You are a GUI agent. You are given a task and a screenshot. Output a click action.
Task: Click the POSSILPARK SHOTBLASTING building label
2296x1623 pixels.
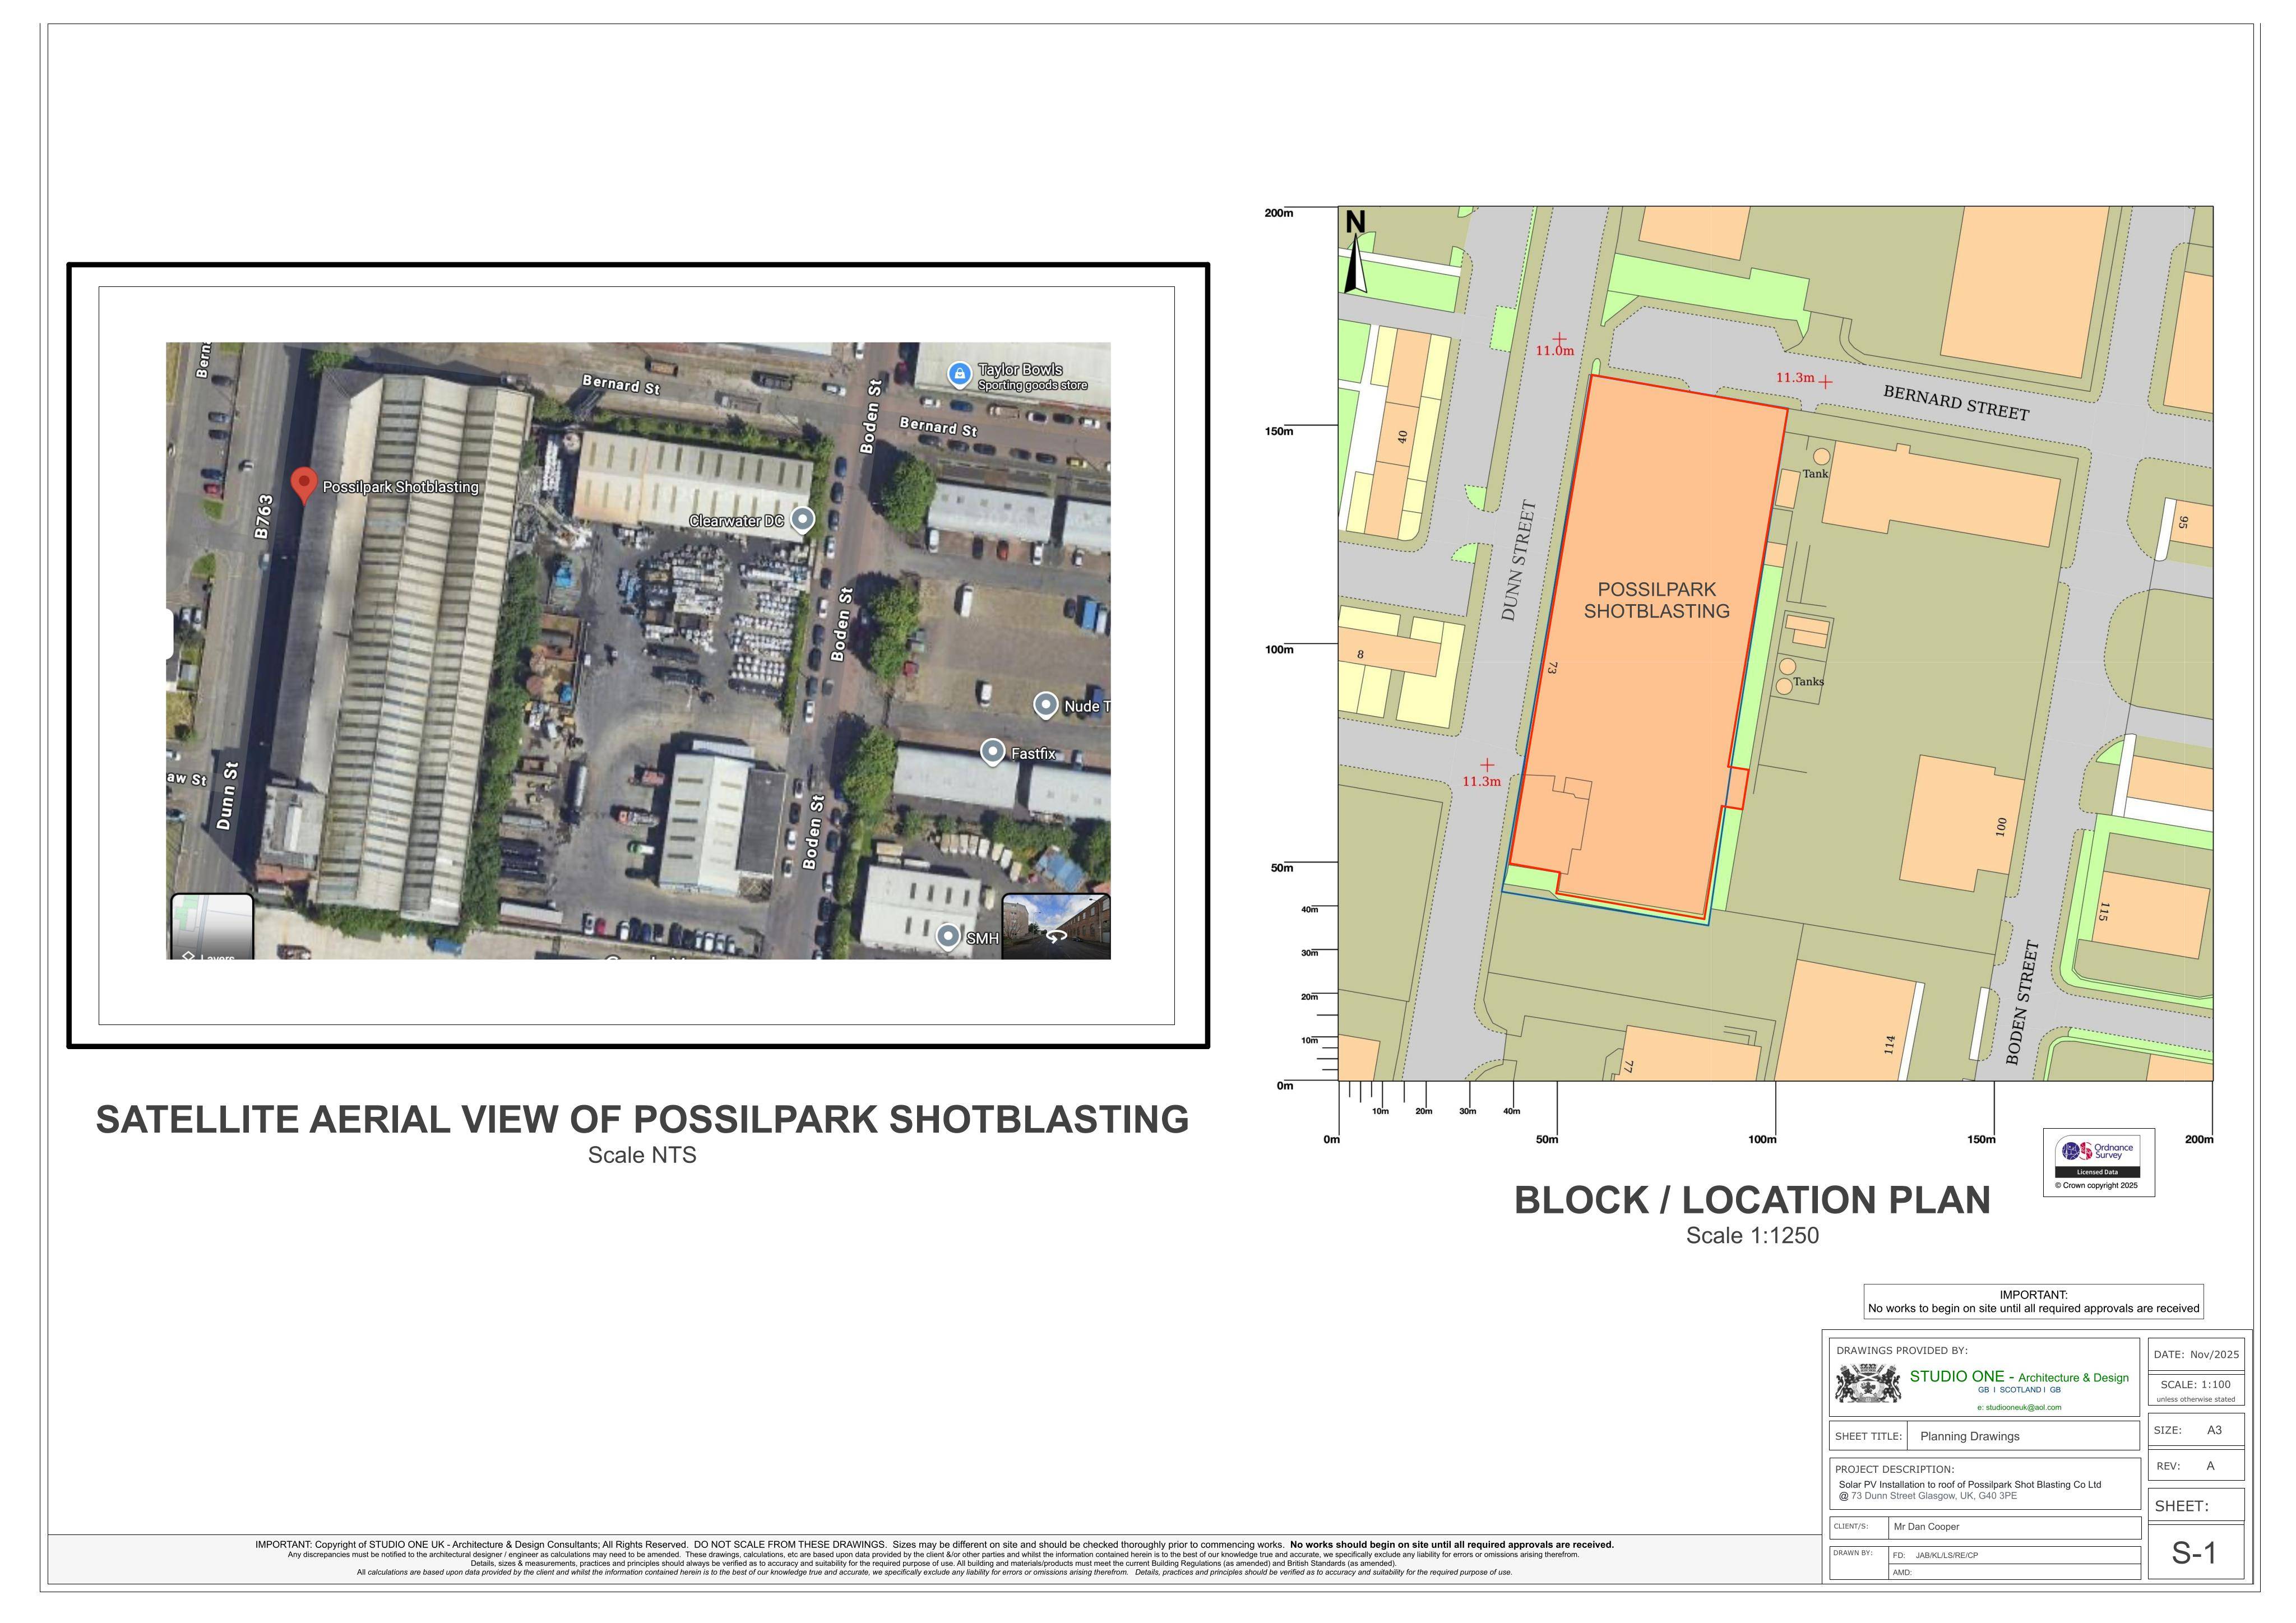1656,600
